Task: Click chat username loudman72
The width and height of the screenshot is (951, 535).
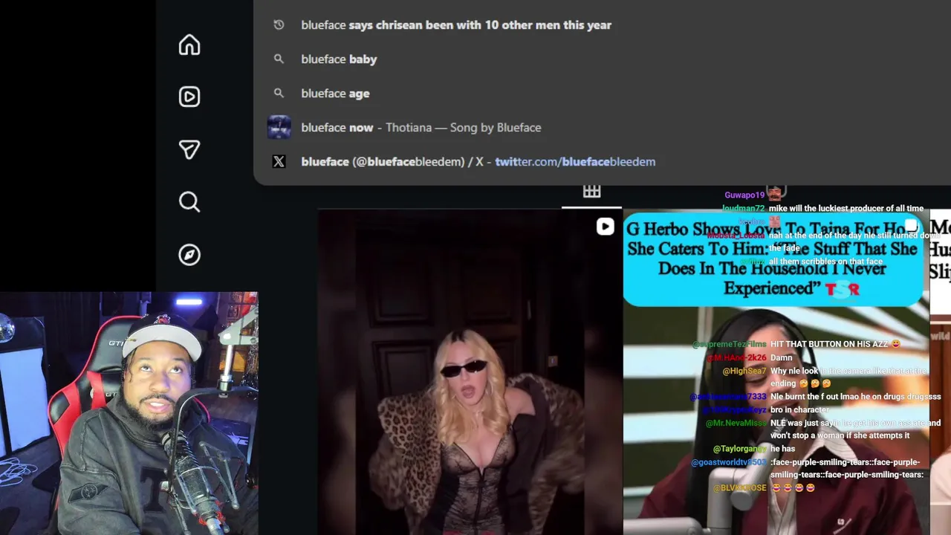Action: coord(743,208)
